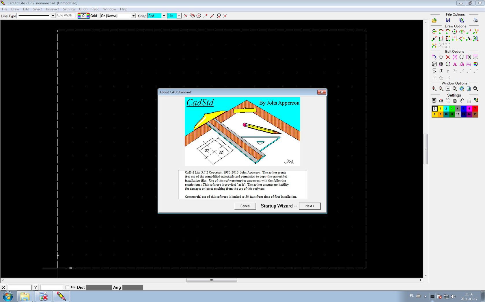This screenshot has height=302, width=485.
Task: Select the arrow line draw tool
Action: tap(434, 38)
